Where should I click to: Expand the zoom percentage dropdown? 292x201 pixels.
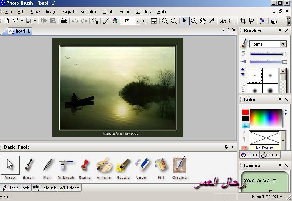138,21
